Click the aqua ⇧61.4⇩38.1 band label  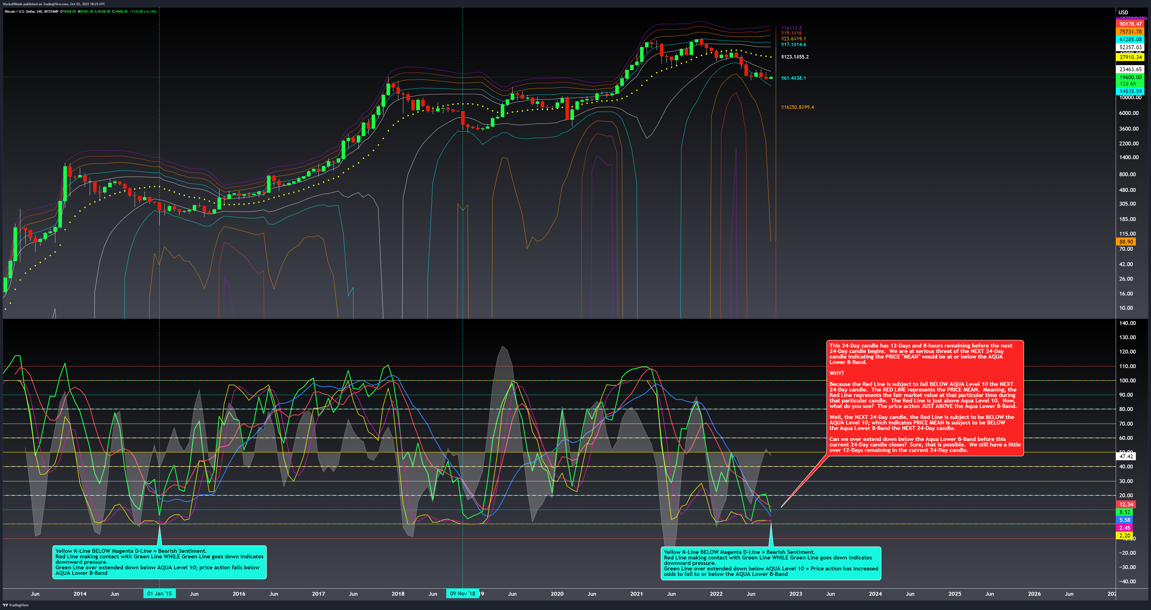click(794, 78)
